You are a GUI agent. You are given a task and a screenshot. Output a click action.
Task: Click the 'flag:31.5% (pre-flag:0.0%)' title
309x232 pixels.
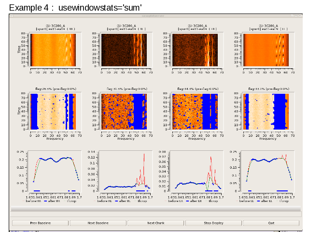click(127, 89)
